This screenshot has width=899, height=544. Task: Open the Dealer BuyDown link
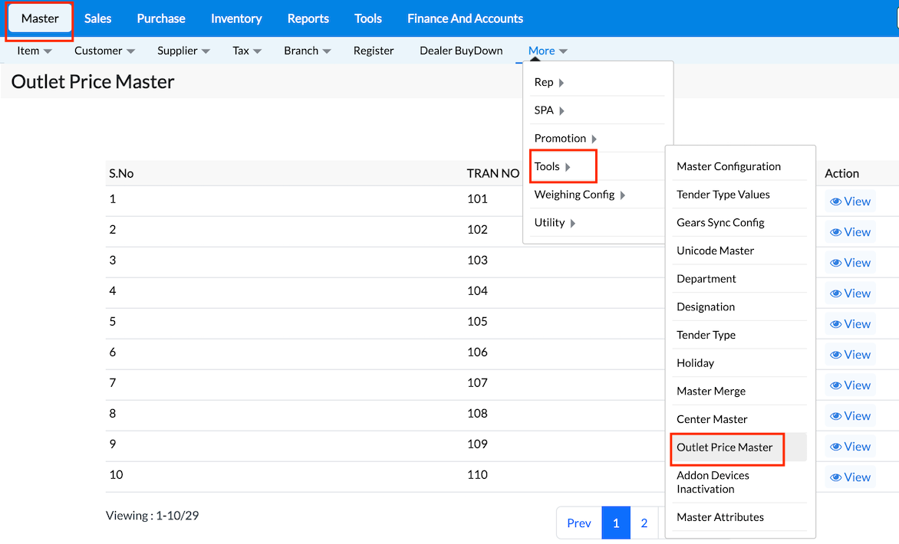point(461,51)
